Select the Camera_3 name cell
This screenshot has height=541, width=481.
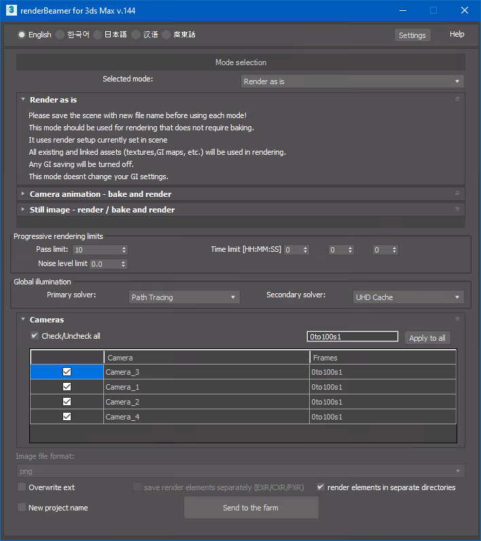[x=207, y=372]
